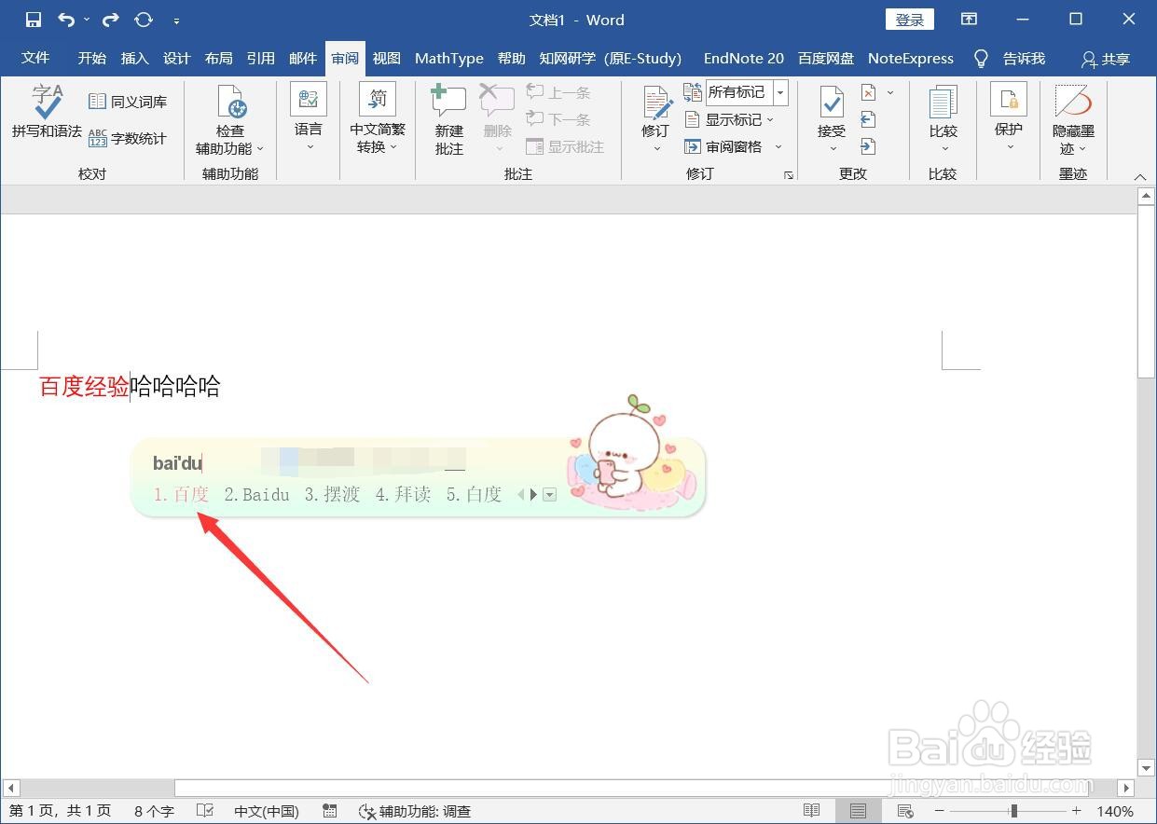Select candidate 2.Baidu in the IME bar
Image resolution: width=1157 pixels, height=824 pixels.
[x=257, y=495]
